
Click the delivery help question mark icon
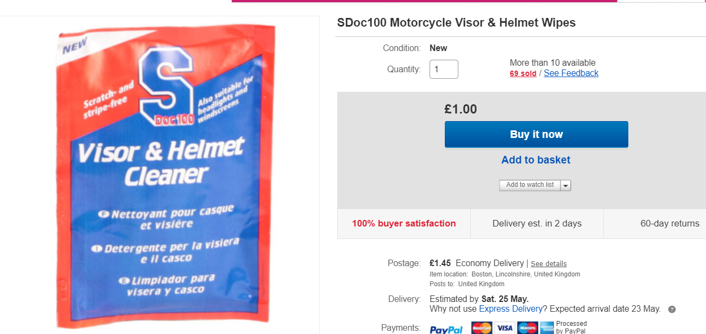[672, 309]
